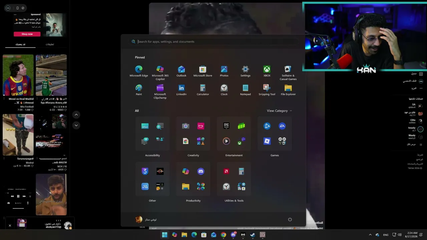
Task: Click the TikTok upload (تحميل) button
Action: (x=417, y=74)
